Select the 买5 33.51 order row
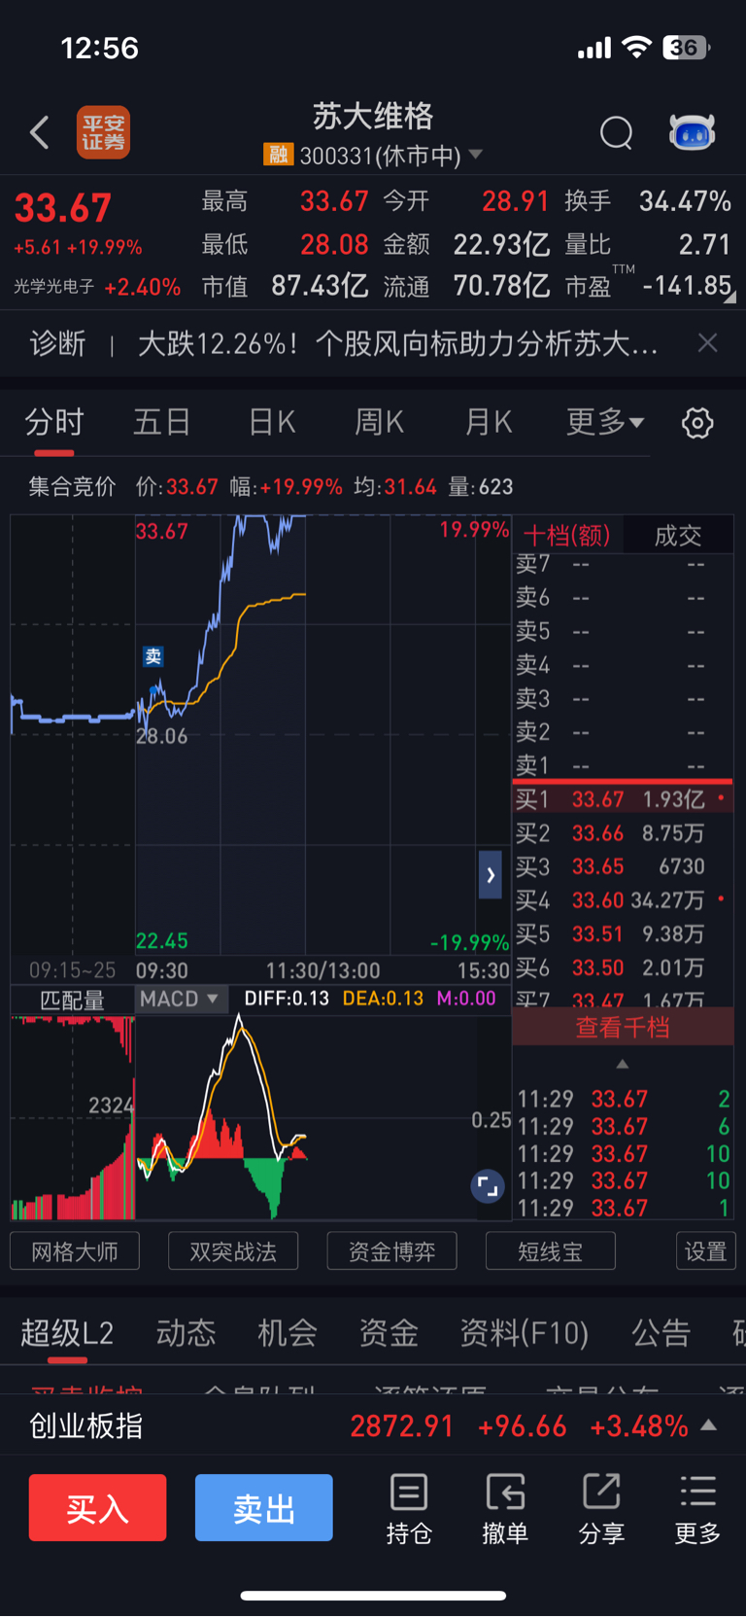This screenshot has height=1617, width=746. tap(623, 933)
